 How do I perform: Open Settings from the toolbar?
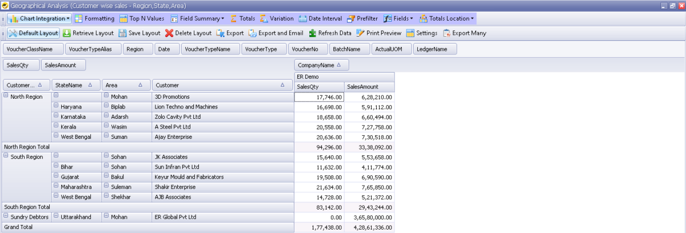pyautogui.click(x=421, y=33)
